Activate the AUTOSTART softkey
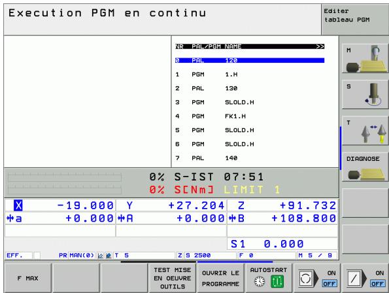Image resolution: width=389 pixels, height=293 pixels. point(269,278)
